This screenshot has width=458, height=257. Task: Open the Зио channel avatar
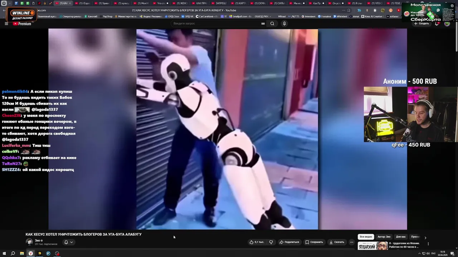pos(29,242)
